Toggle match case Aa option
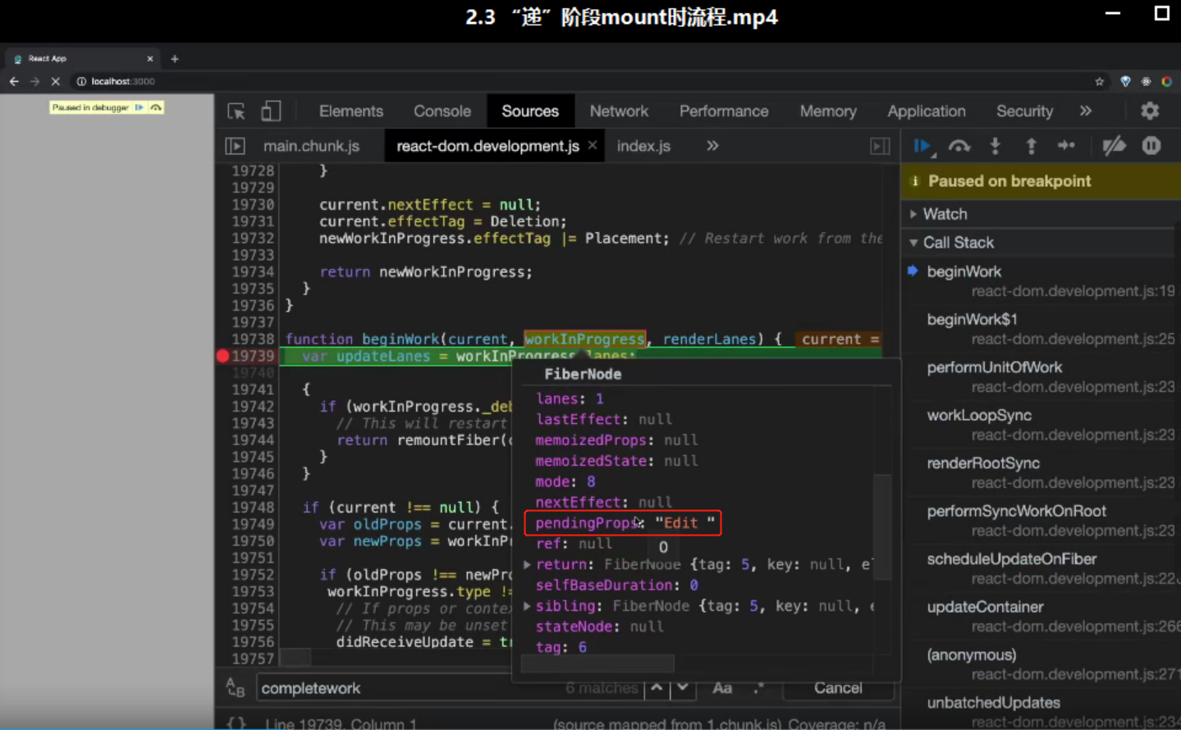This screenshot has height=730, width=1181. click(722, 688)
